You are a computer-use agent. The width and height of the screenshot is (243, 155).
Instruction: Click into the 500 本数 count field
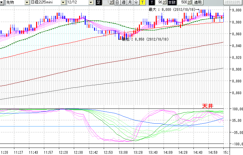click(x=183, y=2)
